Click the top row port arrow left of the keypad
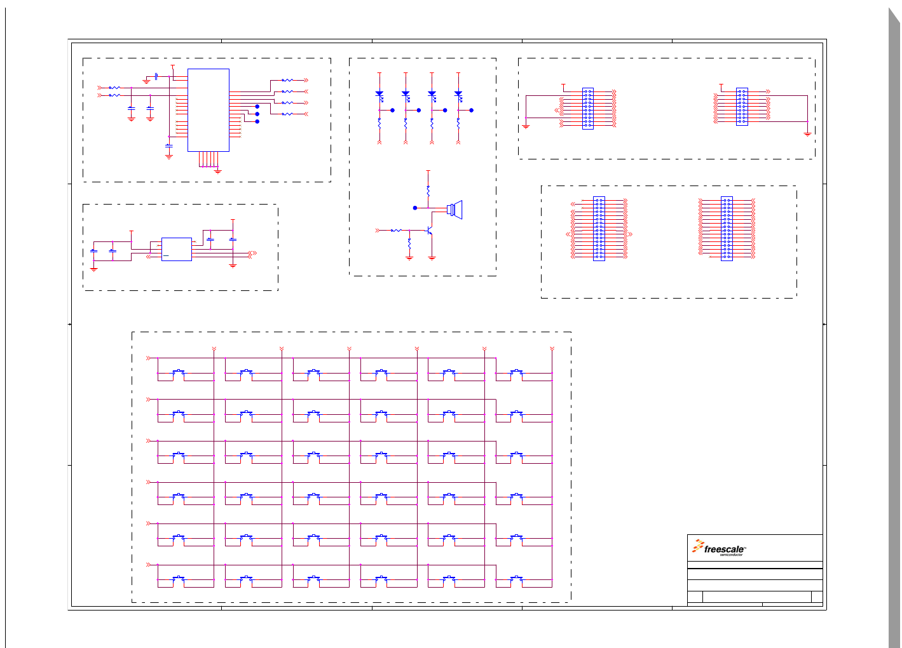This screenshot has height=648, width=902. tap(149, 358)
